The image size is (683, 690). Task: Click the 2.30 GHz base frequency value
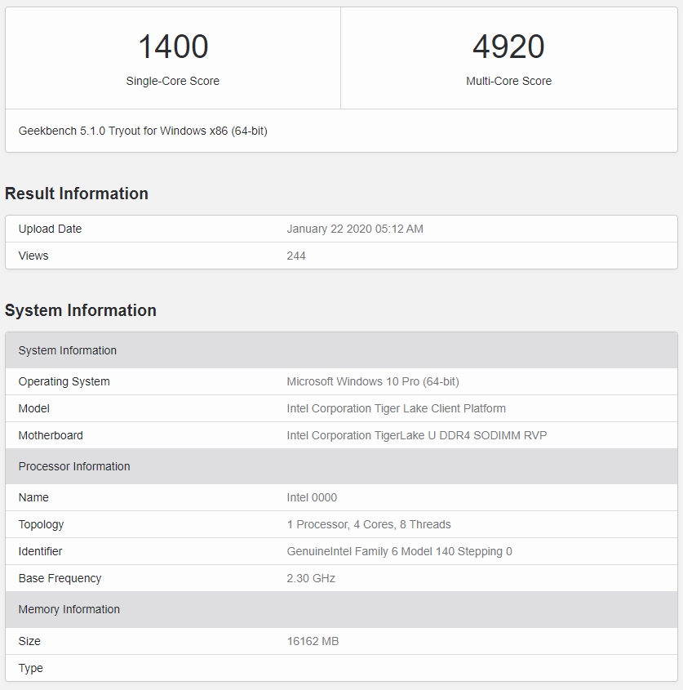(311, 578)
